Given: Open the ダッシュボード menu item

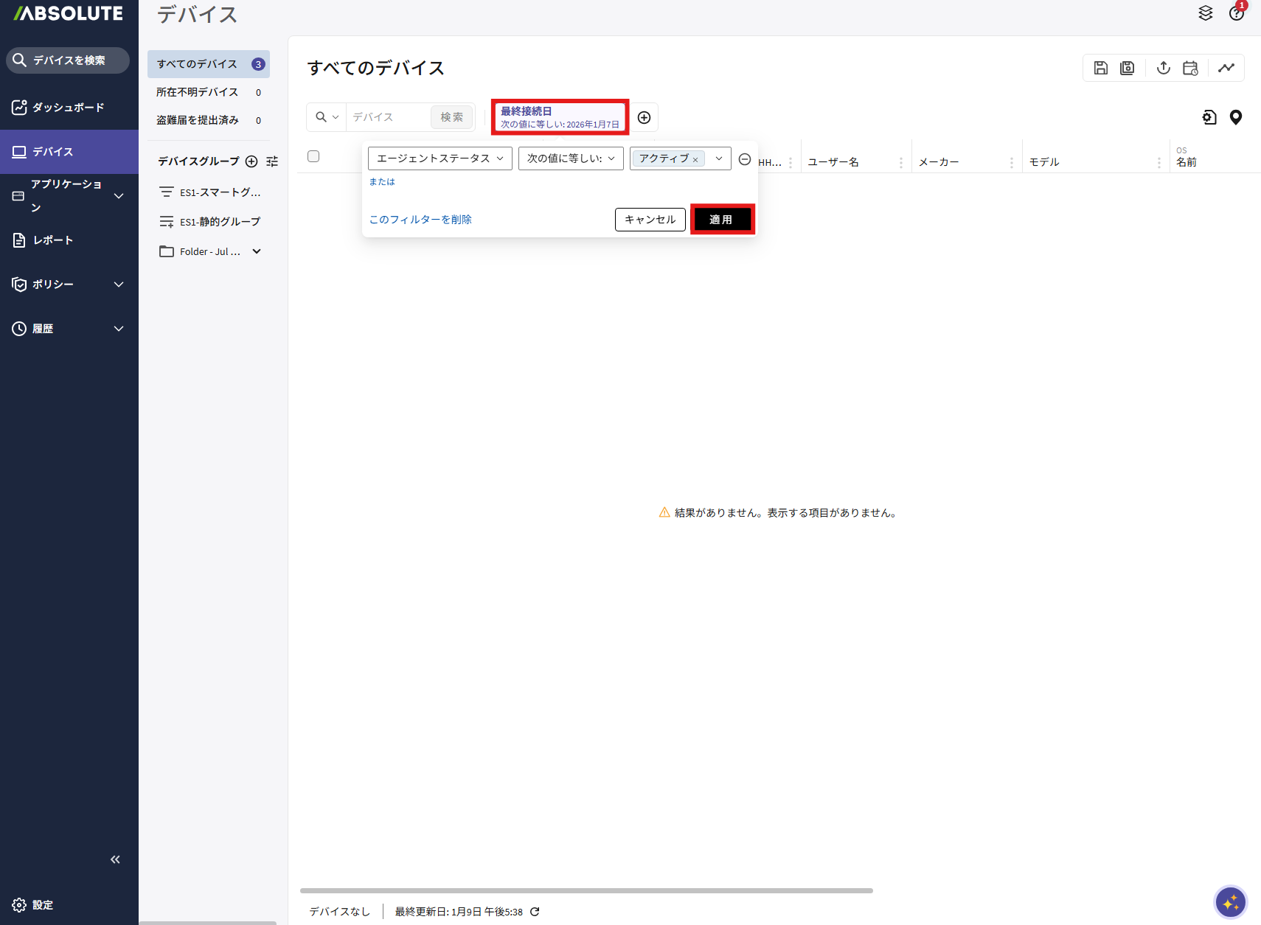Looking at the screenshot, I should 69,108.
